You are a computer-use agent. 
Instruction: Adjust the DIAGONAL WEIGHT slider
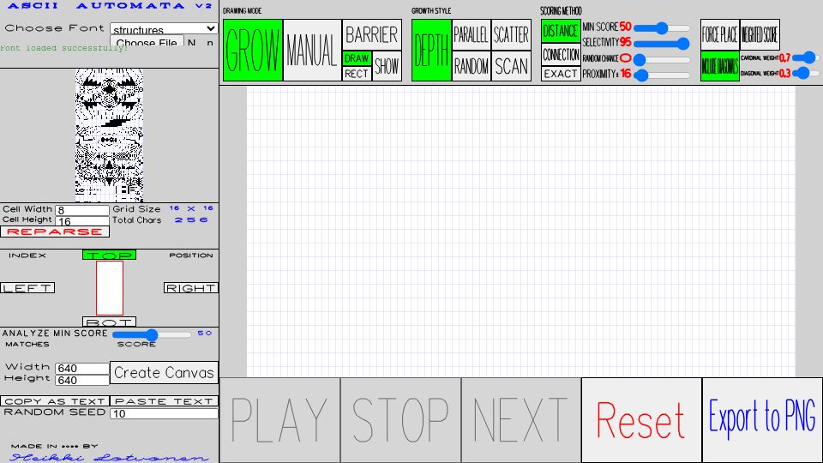(806, 73)
